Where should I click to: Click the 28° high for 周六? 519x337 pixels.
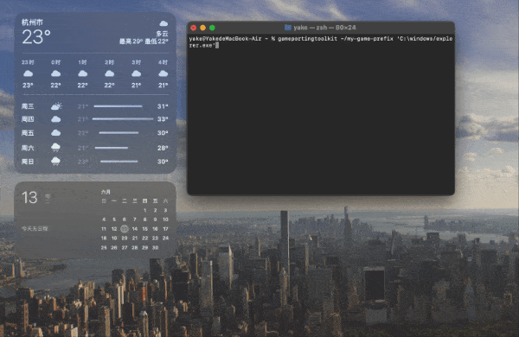coord(163,148)
